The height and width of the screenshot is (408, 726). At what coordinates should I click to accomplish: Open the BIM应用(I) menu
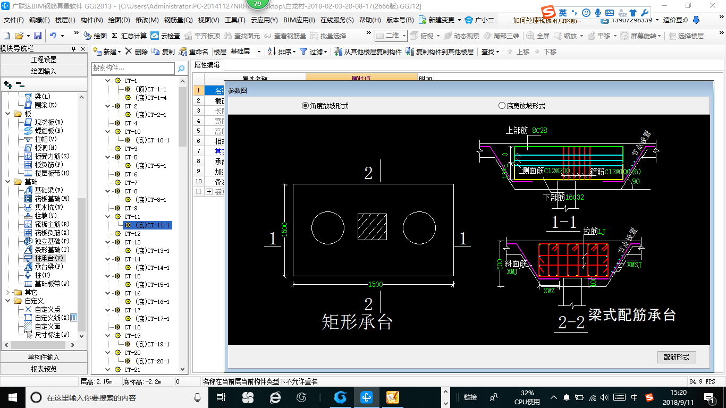(x=299, y=20)
